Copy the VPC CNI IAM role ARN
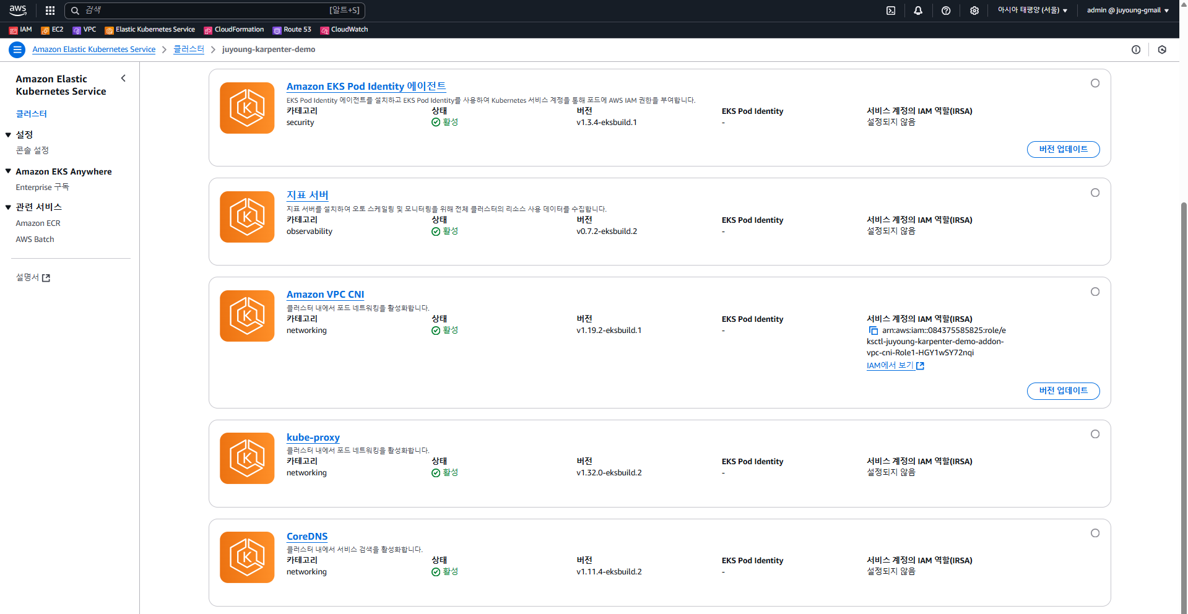 tap(873, 331)
